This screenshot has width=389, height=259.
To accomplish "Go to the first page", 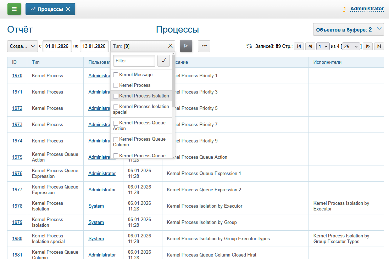I will 299,46.
